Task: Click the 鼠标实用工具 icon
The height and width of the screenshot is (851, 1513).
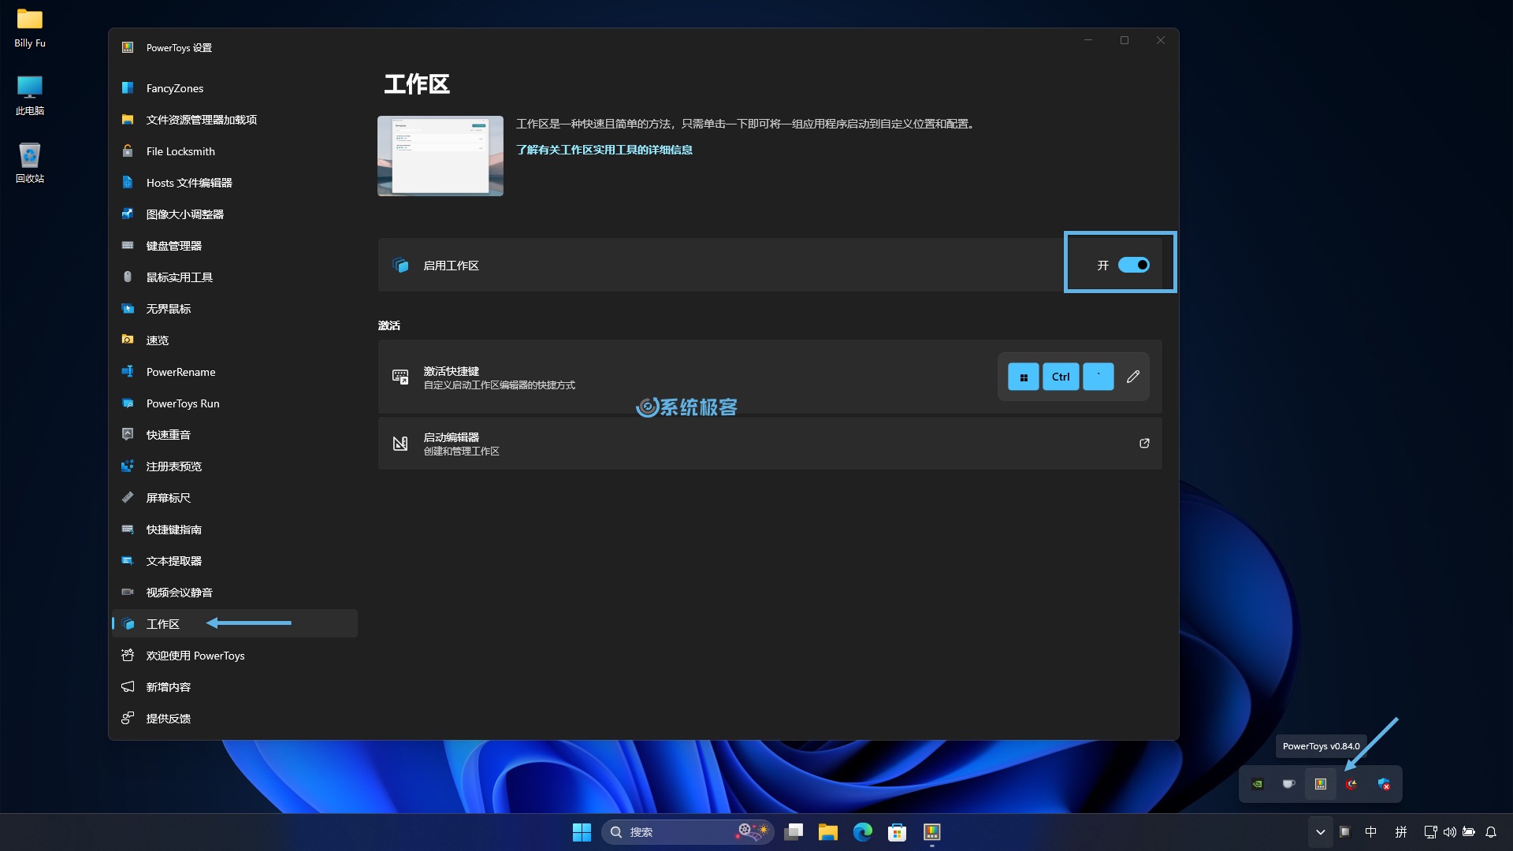Action: coord(127,277)
